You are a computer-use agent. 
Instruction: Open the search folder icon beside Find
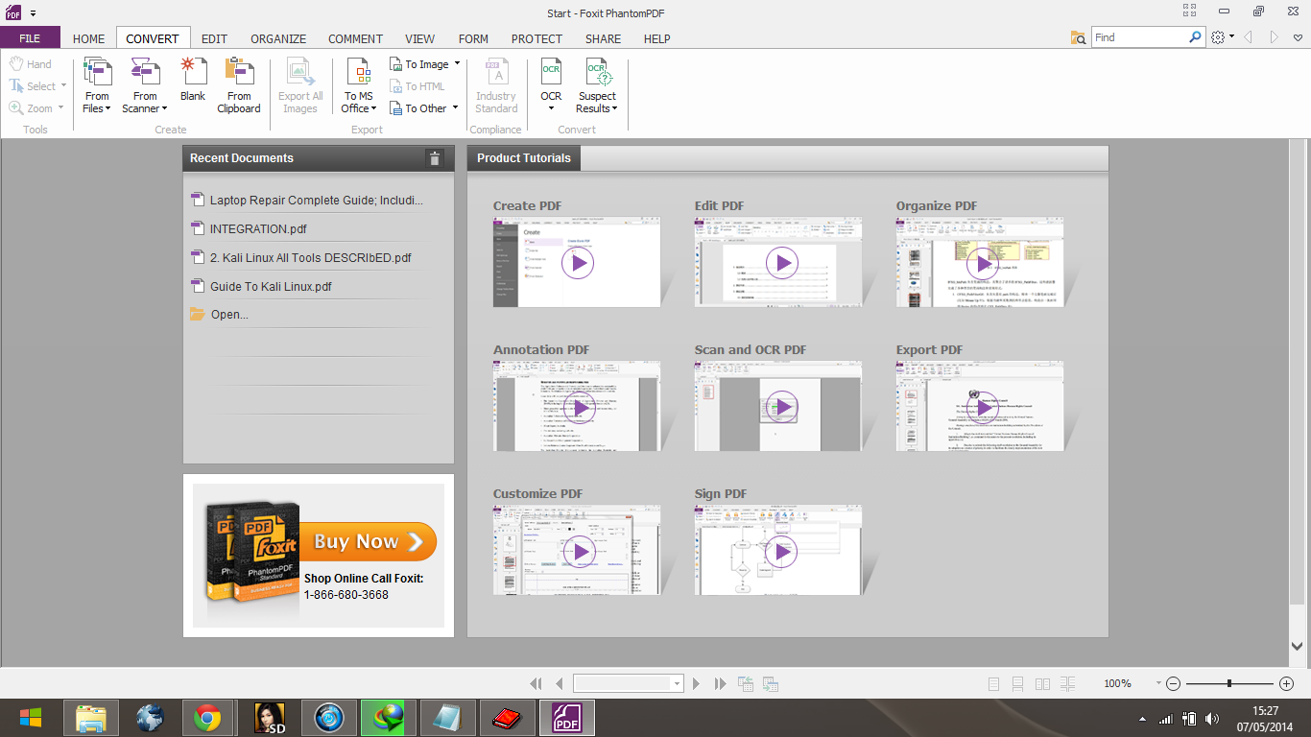(1079, 37)
